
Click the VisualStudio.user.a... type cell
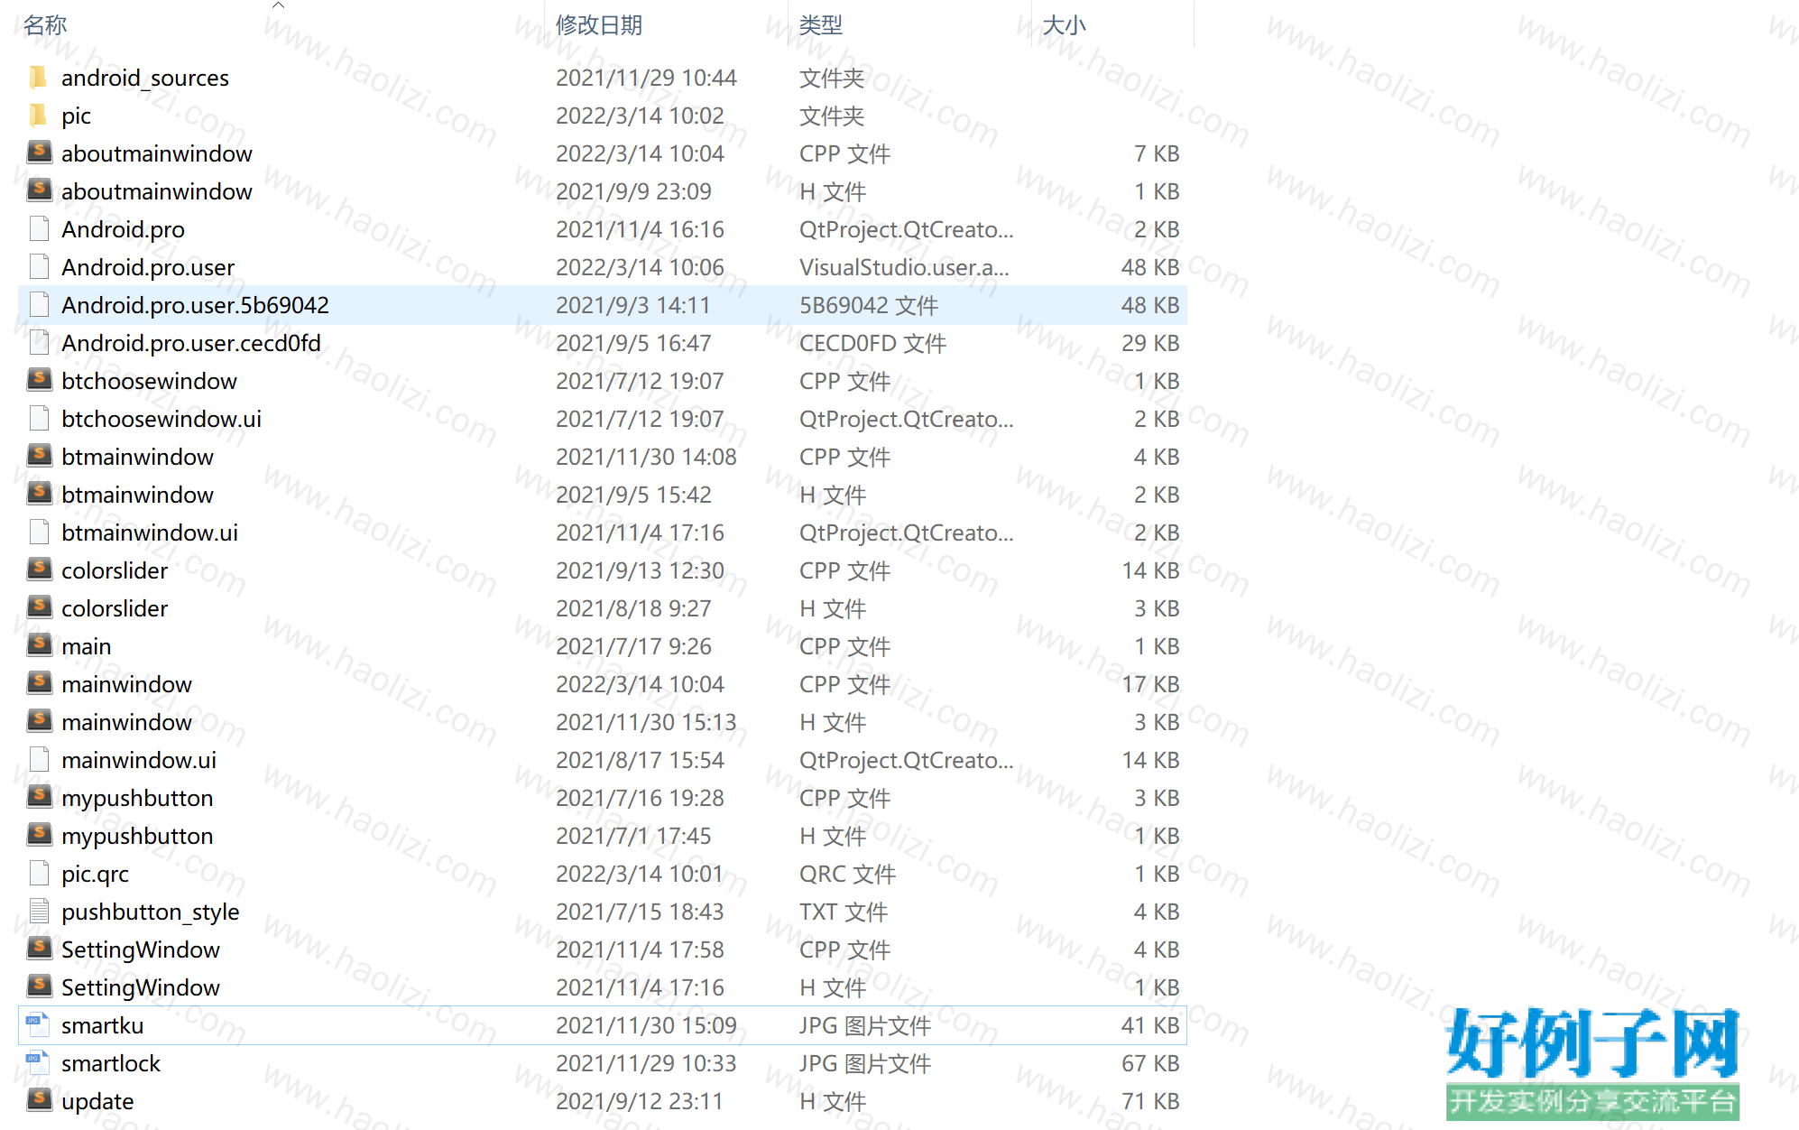pos(904,267)
